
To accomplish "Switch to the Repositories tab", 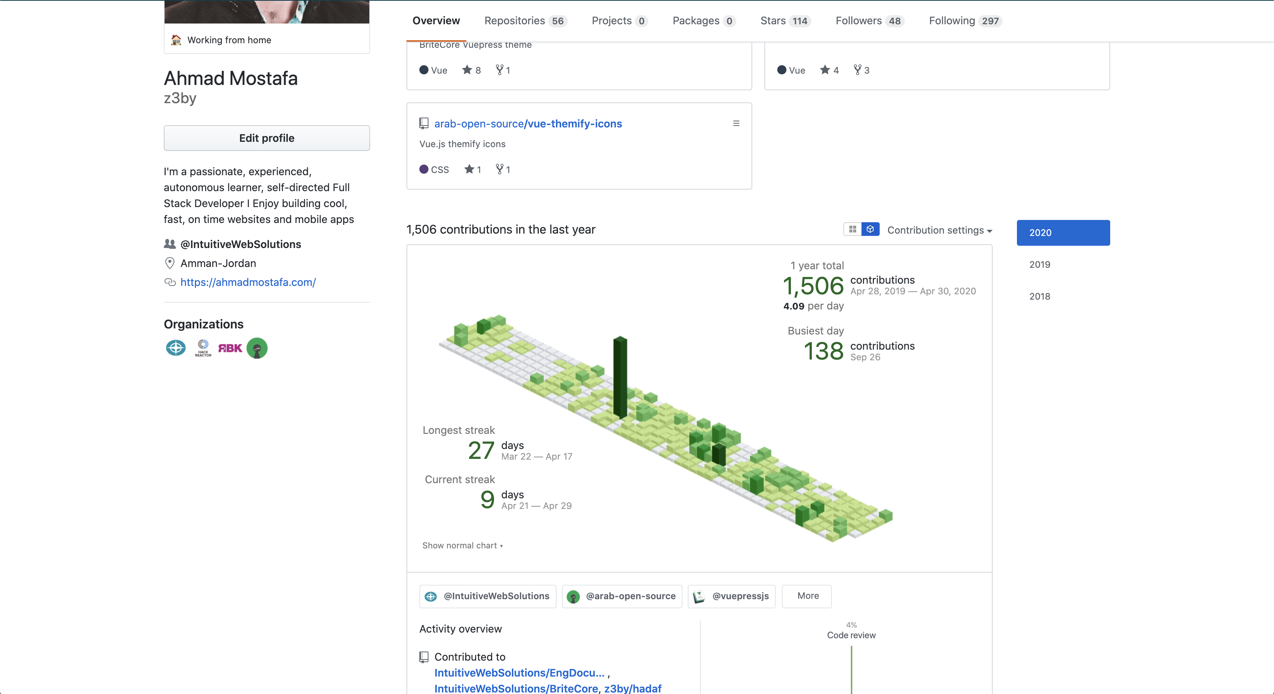I will pyautogui.click(x=525, y=21).
